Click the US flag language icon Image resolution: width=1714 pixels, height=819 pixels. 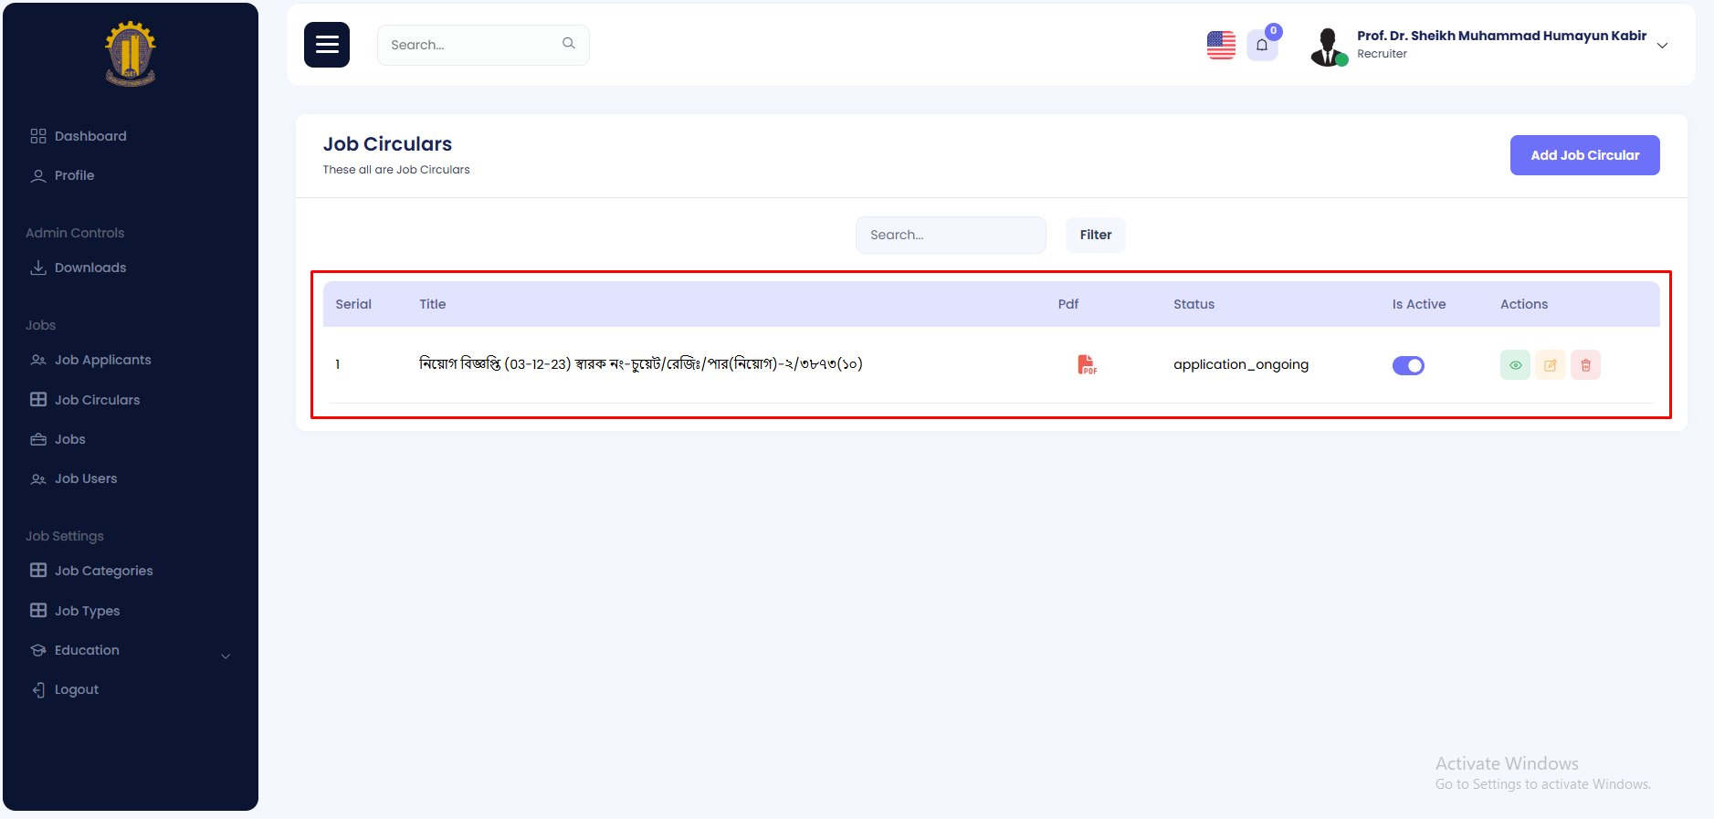pos(1221,45)
